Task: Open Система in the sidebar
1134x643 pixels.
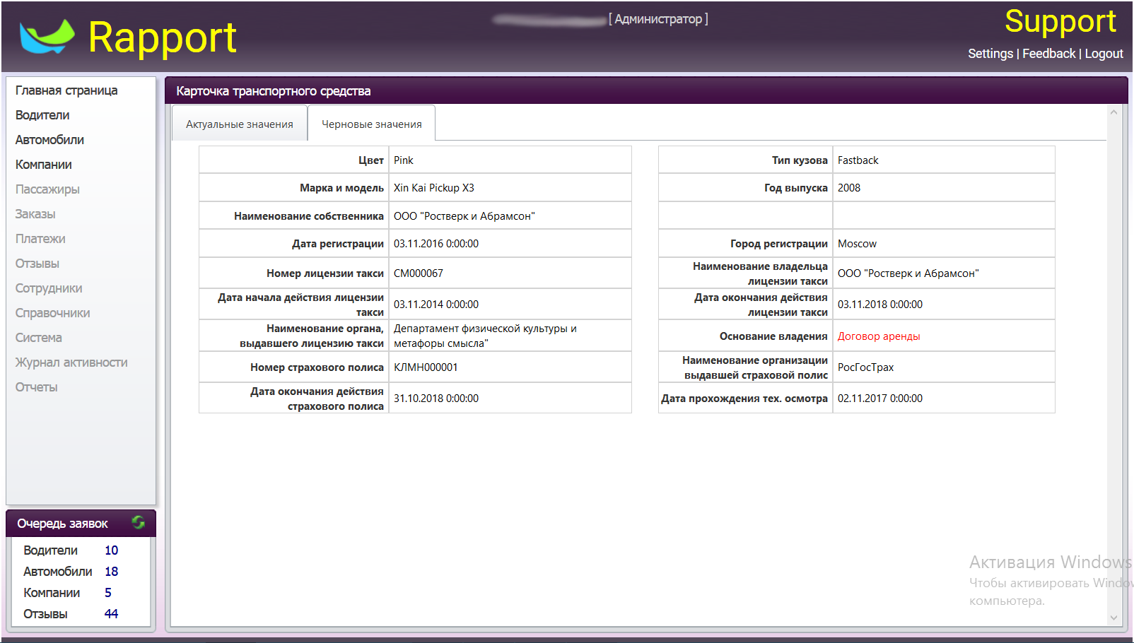Action: (x=39, y=338)
